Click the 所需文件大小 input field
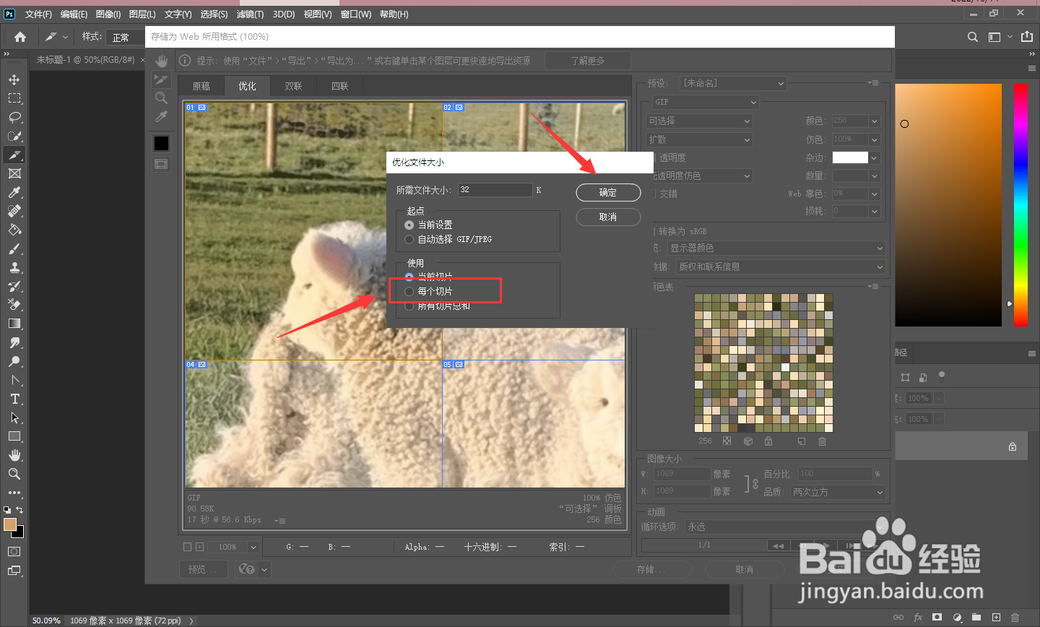1040x627 pixels. tap(495, 190)
